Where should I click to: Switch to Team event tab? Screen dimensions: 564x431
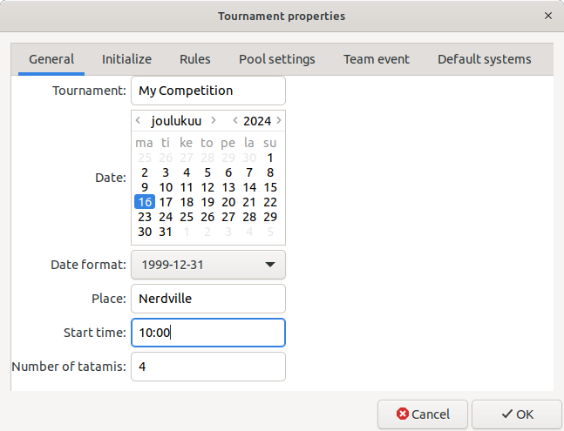[376, 59]
